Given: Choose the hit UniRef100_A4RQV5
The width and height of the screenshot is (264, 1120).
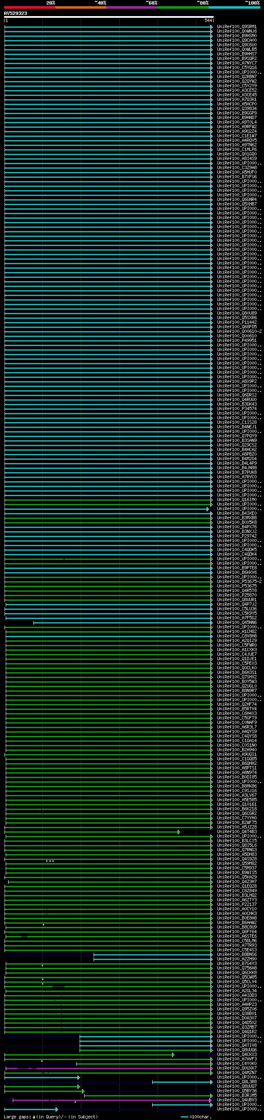Looking at the screenshot, I should (x=237, y=141).
